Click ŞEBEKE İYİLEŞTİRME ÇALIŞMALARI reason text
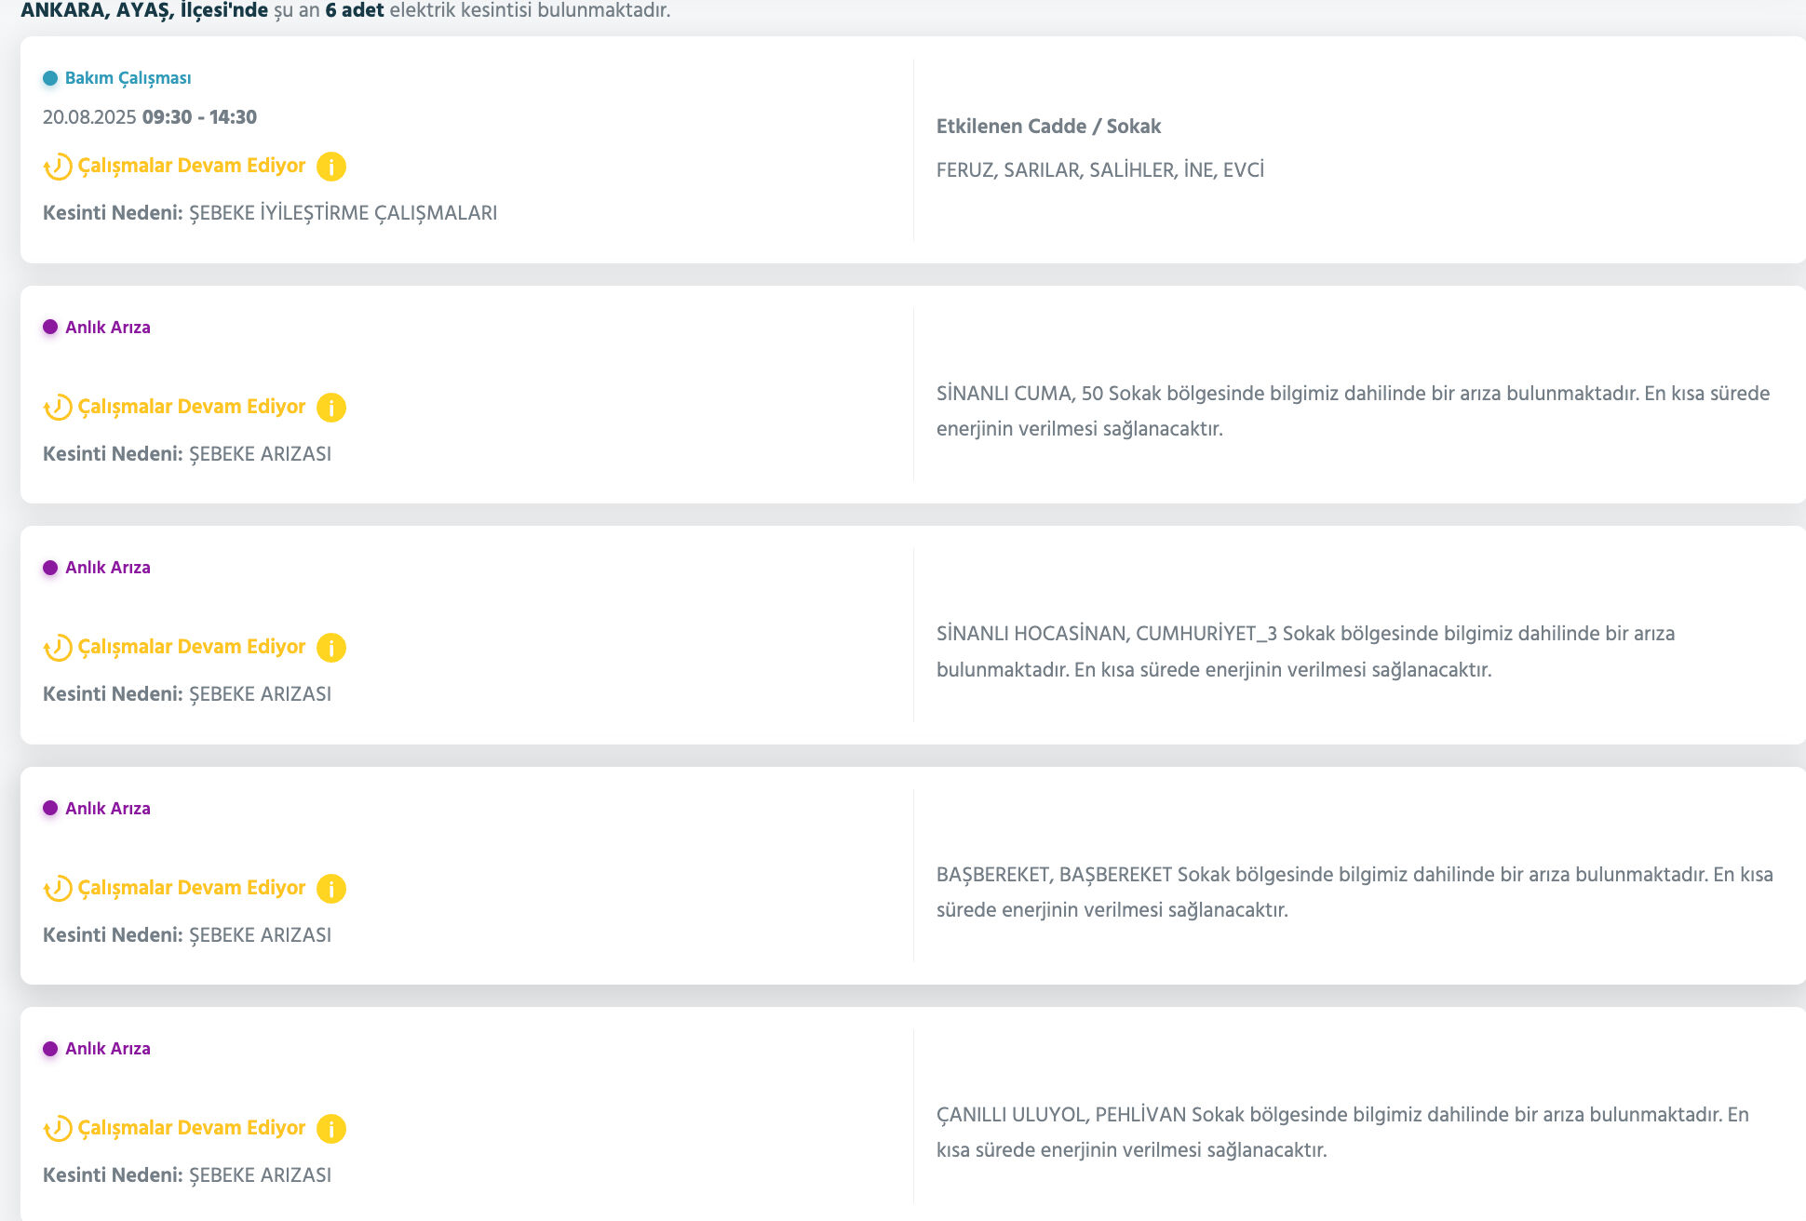 (343, 213)
